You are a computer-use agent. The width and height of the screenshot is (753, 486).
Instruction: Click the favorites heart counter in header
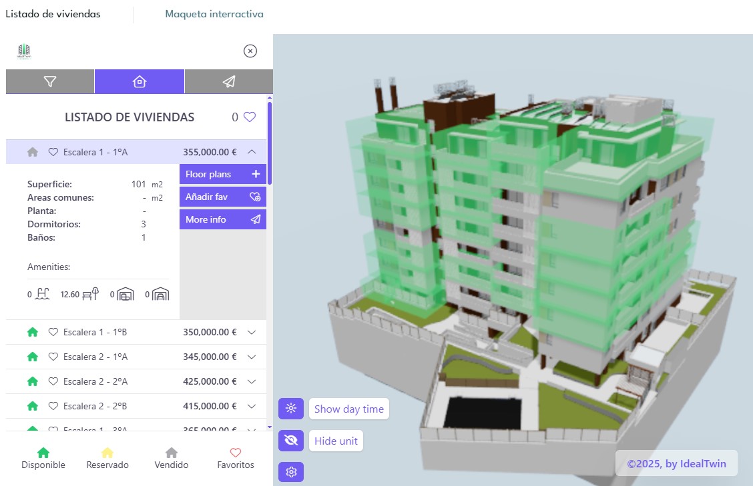click(x=250, y=117)
